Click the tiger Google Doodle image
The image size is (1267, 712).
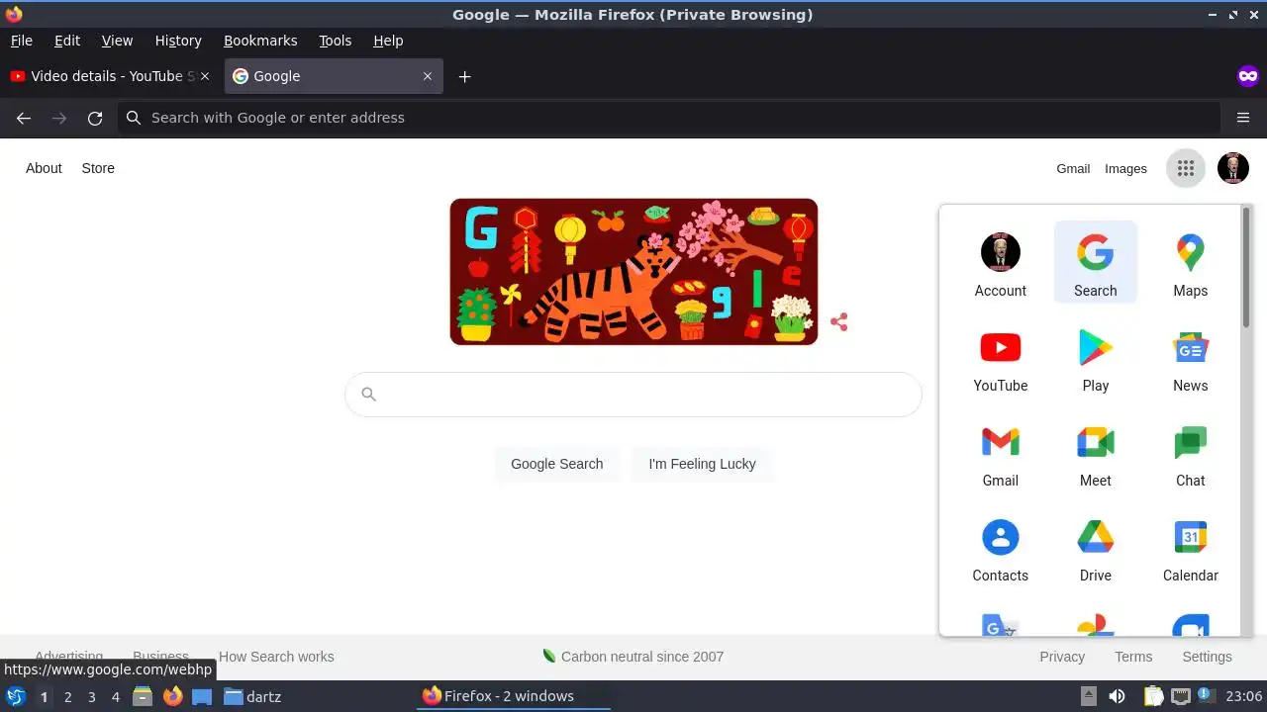633,272
